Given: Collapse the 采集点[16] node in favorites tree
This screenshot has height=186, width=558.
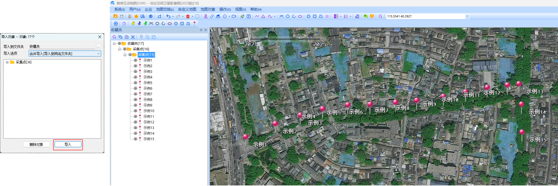Looking at the screenshot, I should (119, 49).
